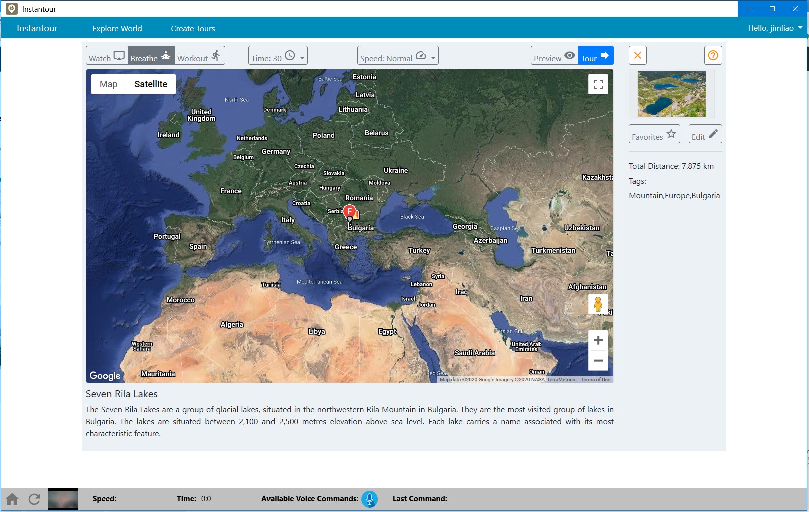Switch map to Satellite view
The image size is (809, 512).
tap(151, 84)
